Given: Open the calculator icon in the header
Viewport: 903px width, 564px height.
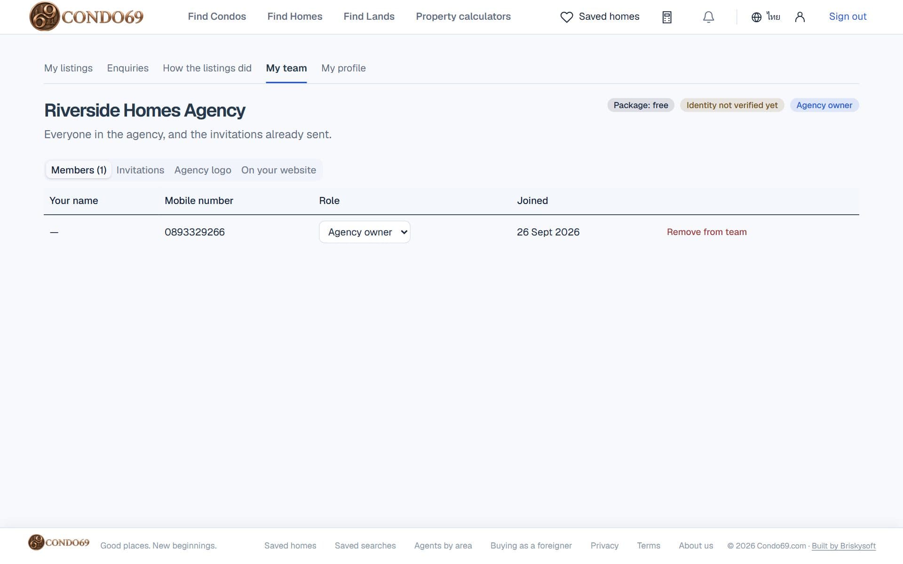Looking at the screenshot, I should click(667, 17).
